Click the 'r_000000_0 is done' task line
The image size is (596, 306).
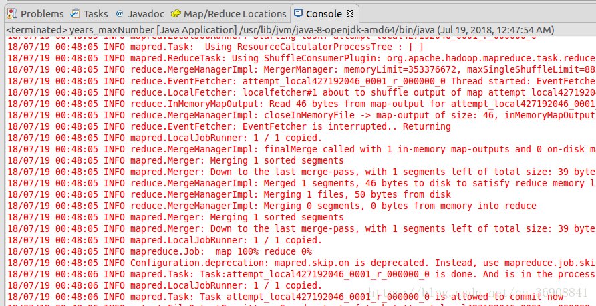pyautogui.click(x=301, y=275)
